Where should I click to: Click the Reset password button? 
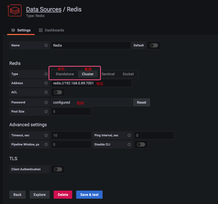(141, 102)
